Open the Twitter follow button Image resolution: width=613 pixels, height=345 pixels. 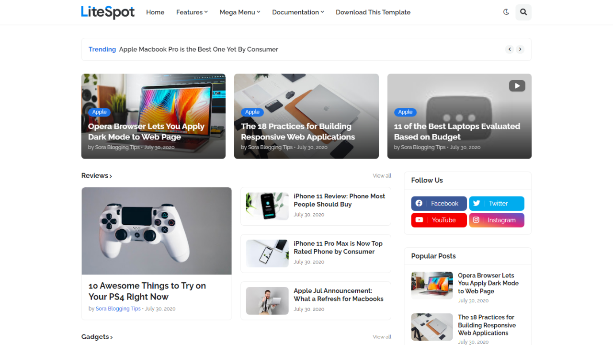tap(497, 203)
